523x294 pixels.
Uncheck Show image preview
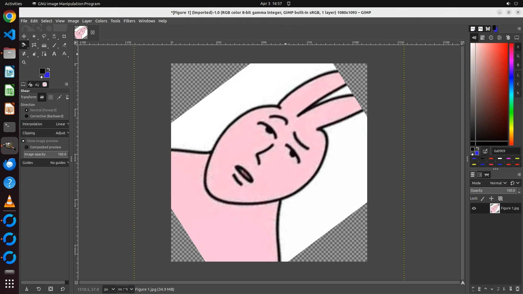pos(23,141)
